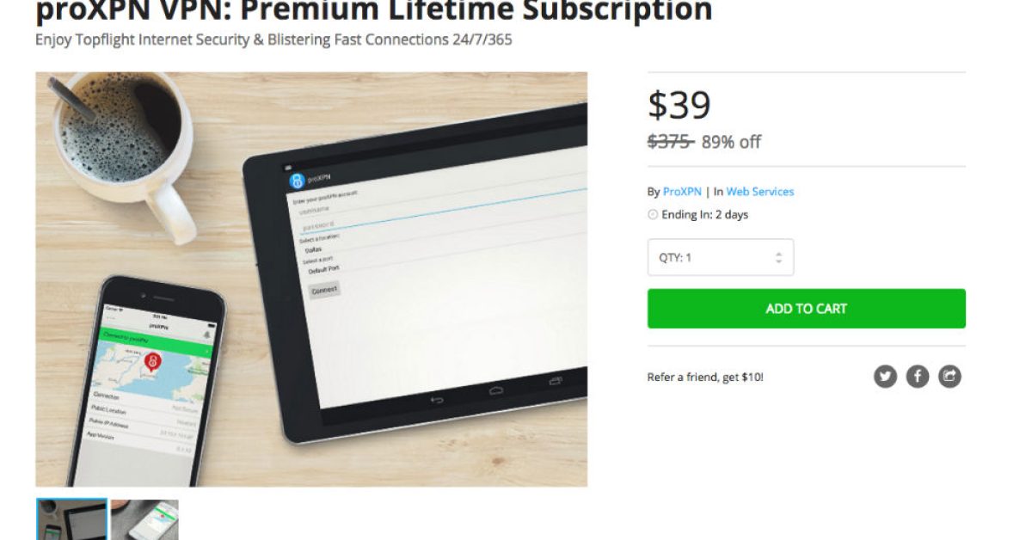Viewport: 1032px width, 540px height.
Task: Click the 89% off discount label
Action: (x=731, y=142)
